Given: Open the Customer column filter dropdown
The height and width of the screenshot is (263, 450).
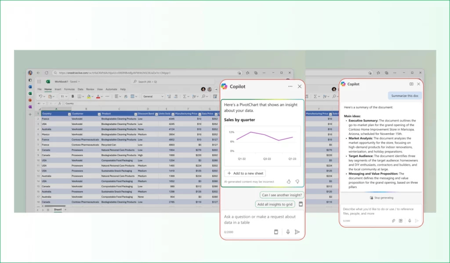Looking at the screenshot, I should 99,114.
